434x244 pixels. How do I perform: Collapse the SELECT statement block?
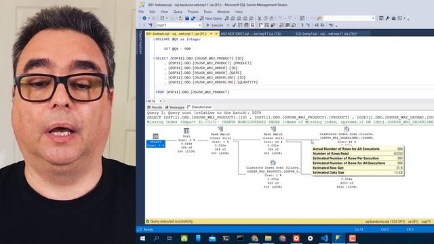point(154,58)
